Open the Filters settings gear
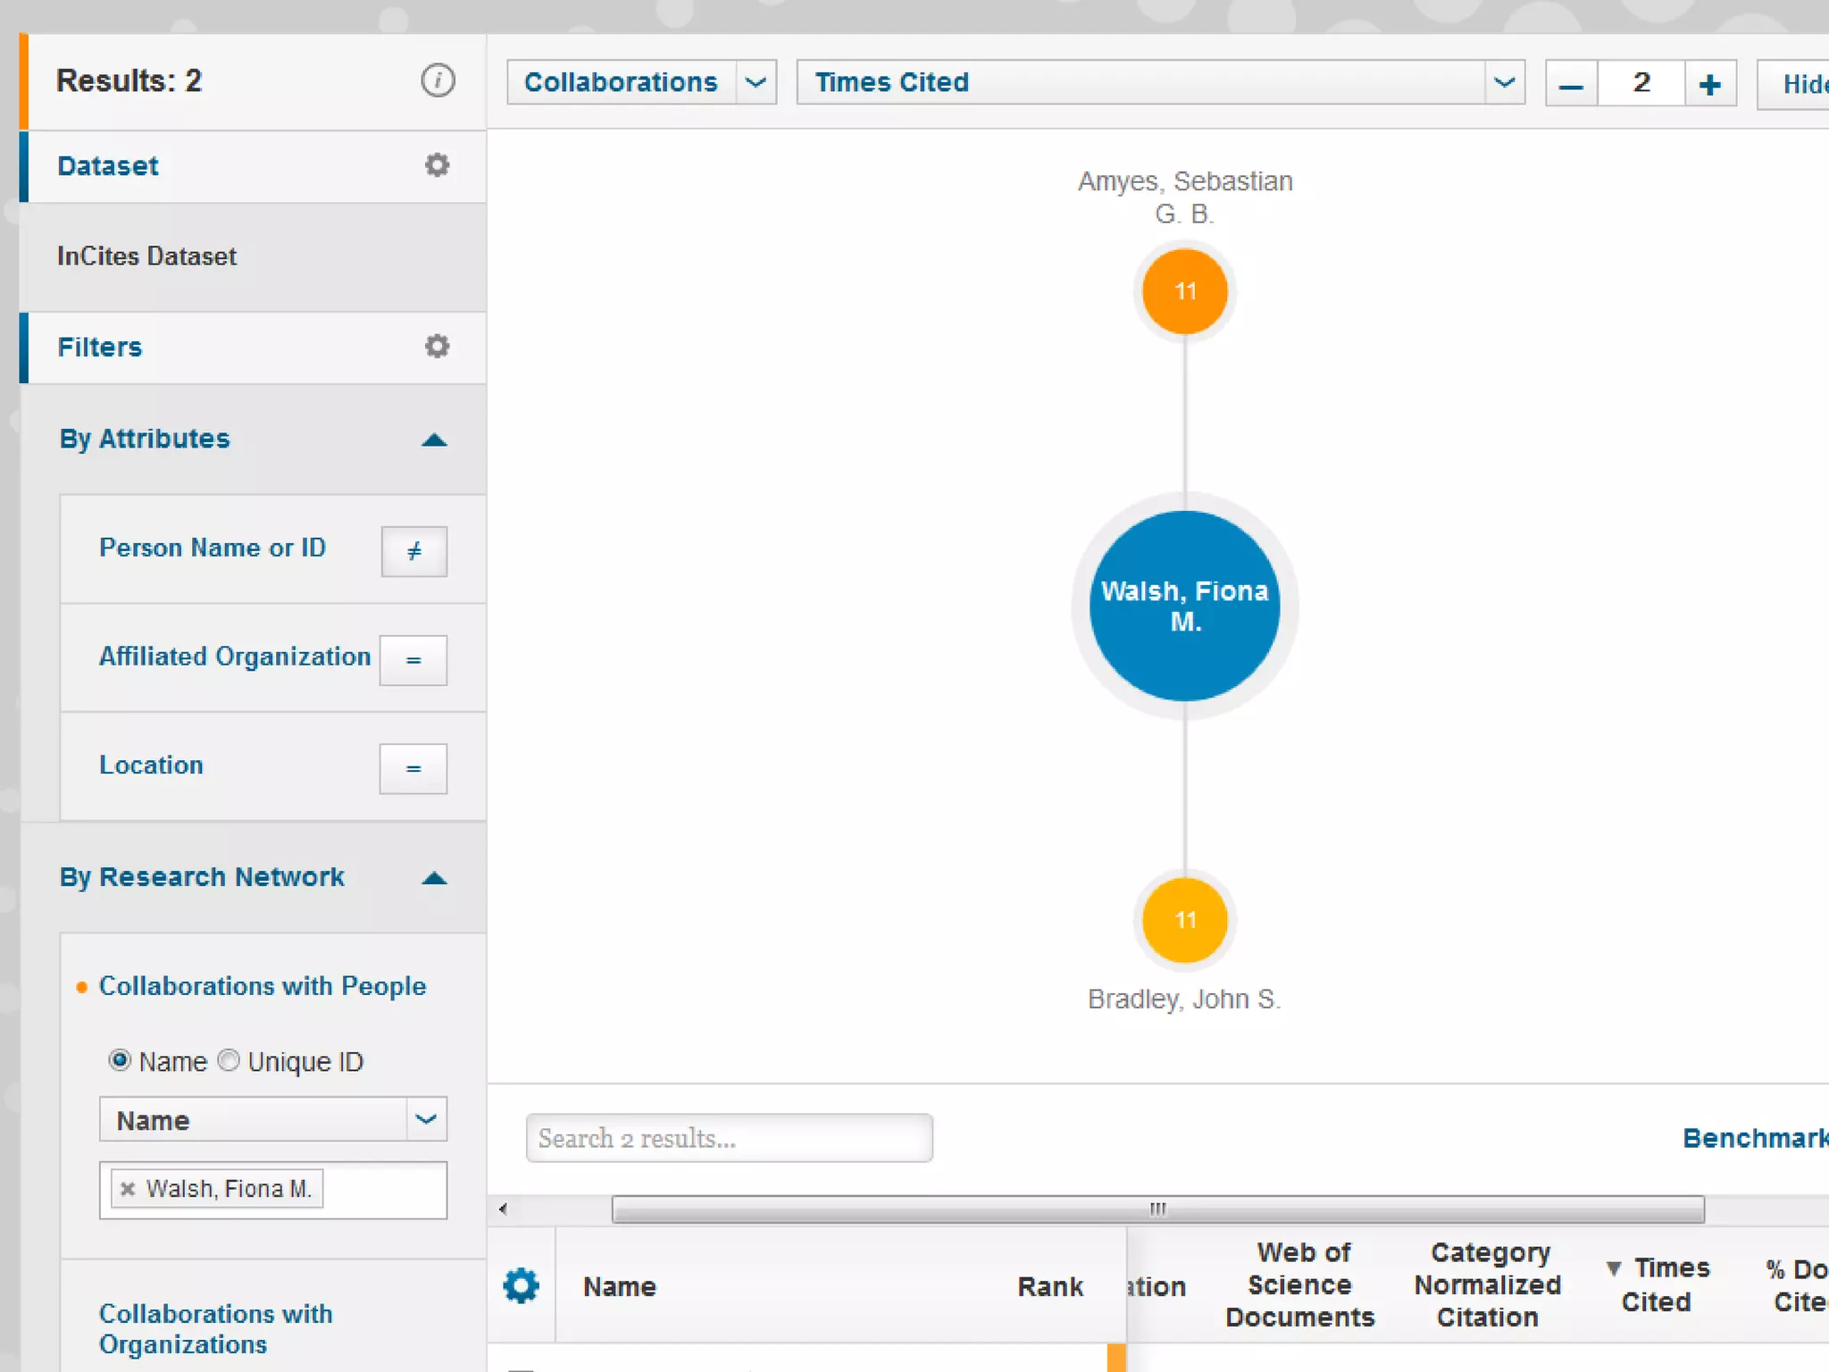Viewport: 1829px width, 1372px height. [x=437, y=347]
